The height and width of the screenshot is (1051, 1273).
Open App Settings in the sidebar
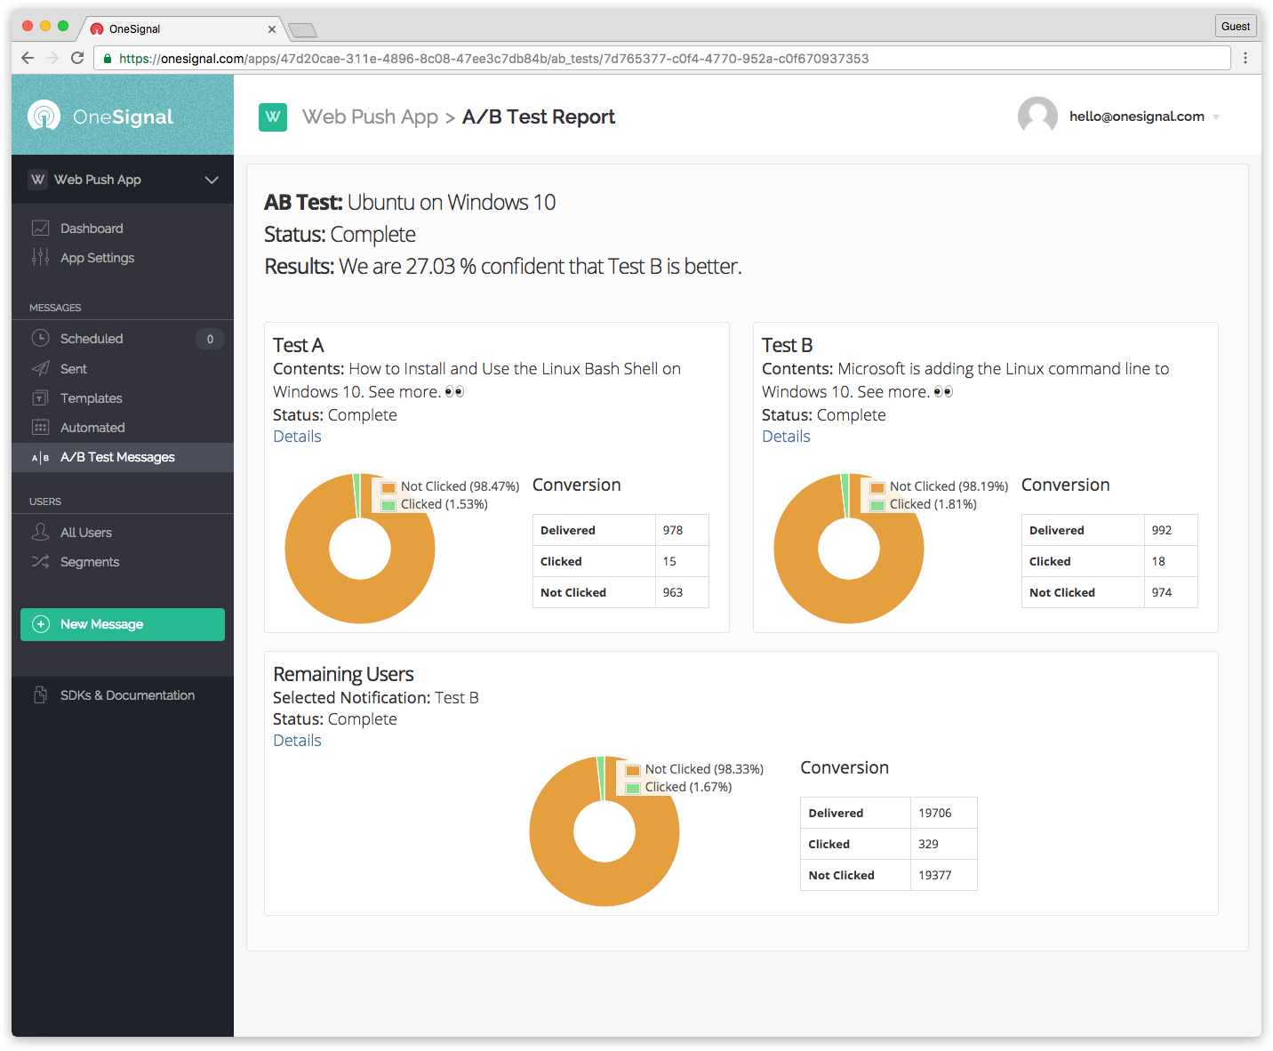coord(97,258)
